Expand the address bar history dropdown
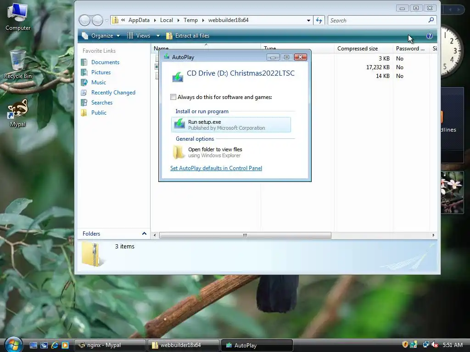The image size is (470, 352). (308, 20)
